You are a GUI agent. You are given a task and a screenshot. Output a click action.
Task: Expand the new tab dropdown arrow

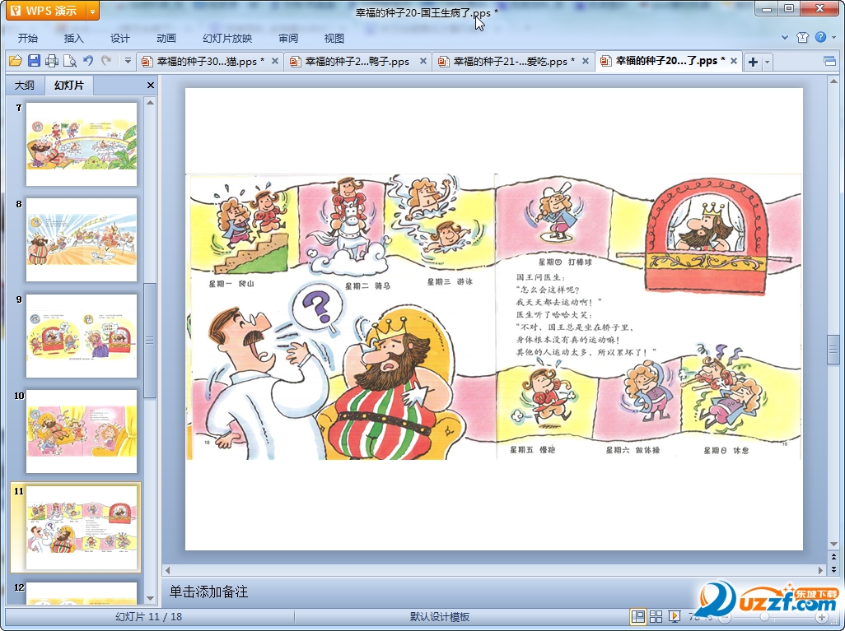click(767, 62)
